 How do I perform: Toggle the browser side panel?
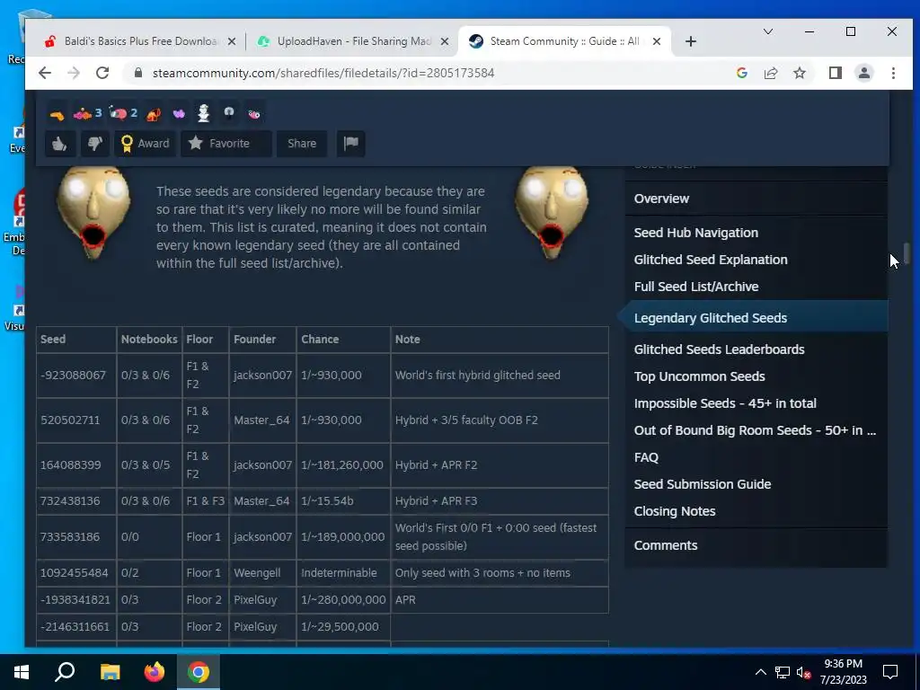coord(835,73)
